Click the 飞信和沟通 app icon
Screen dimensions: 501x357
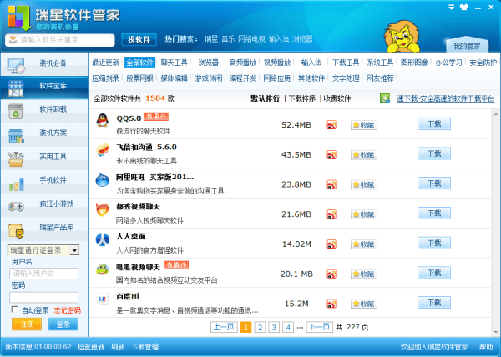[102, 150]
